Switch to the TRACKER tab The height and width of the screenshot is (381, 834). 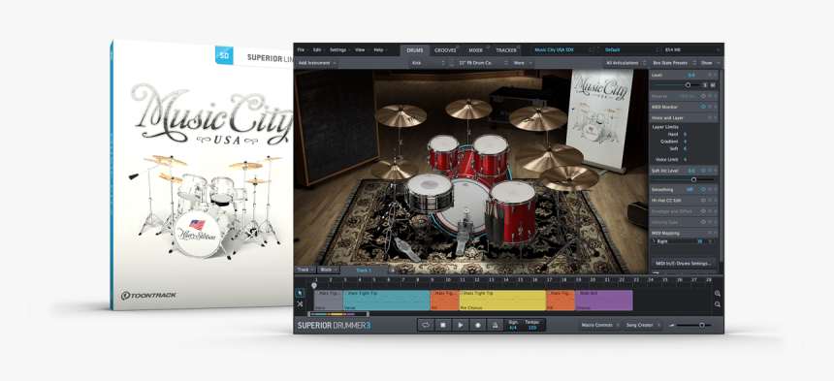pyautogui.click(x=506, y=50)
